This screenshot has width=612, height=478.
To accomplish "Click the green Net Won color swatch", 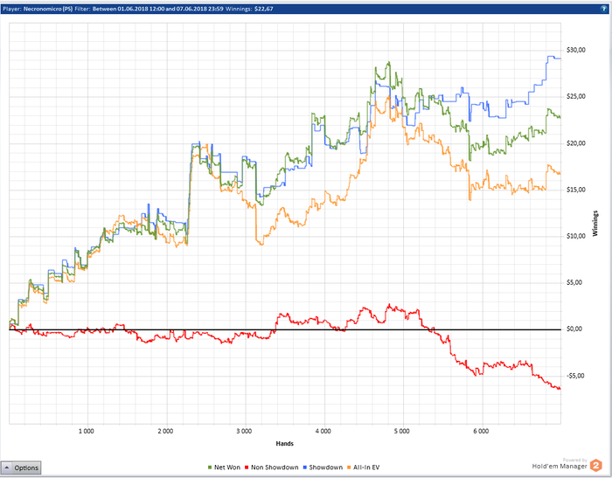I will 211,467.
